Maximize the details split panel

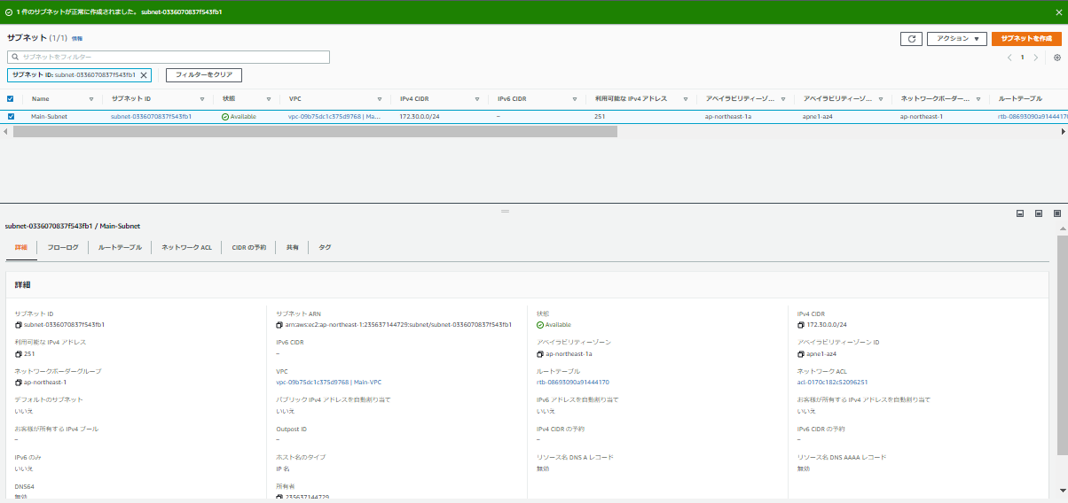tap(1056, 213)
